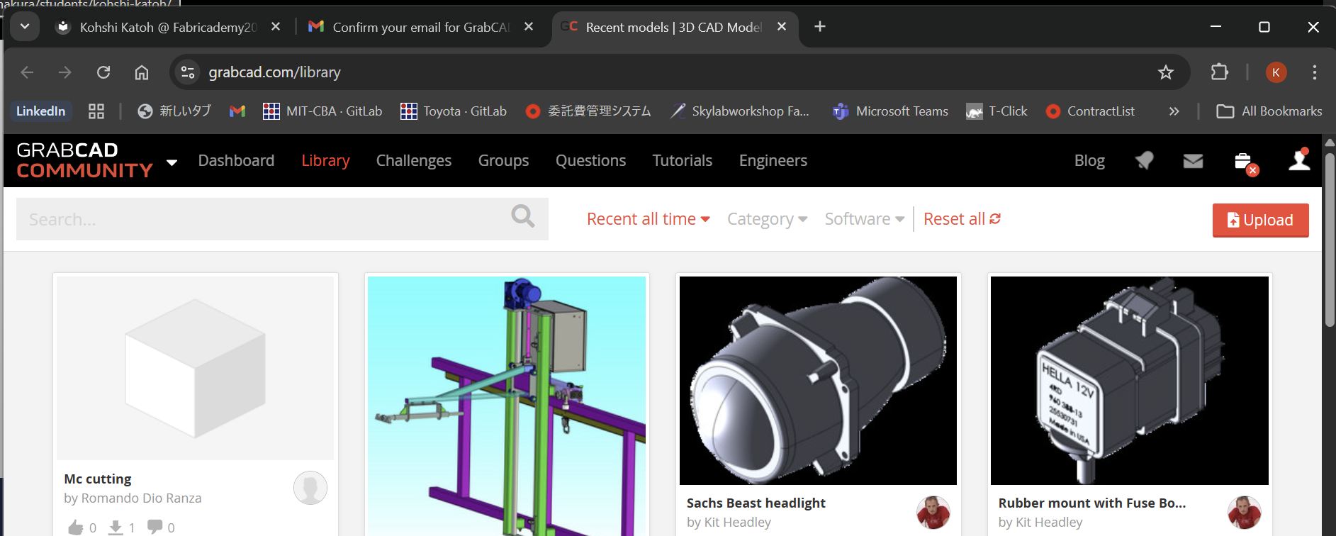
Task: View site information icon in address bar
Action: click(188, 72)
